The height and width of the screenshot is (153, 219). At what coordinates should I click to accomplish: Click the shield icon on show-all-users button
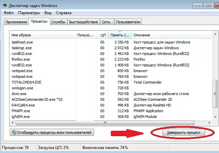click(14, 133)
